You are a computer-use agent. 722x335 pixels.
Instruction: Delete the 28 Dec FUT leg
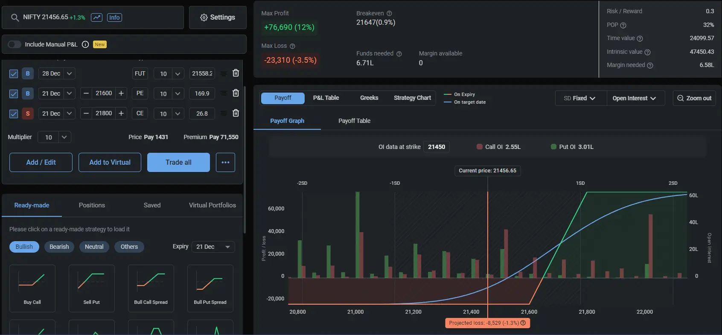coord(236,73)
